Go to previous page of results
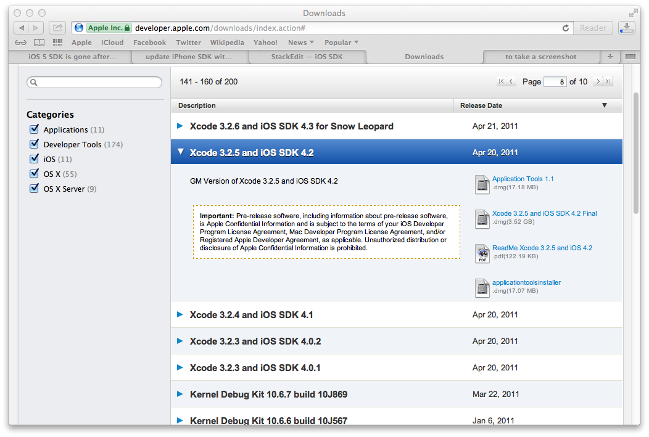 511,81
